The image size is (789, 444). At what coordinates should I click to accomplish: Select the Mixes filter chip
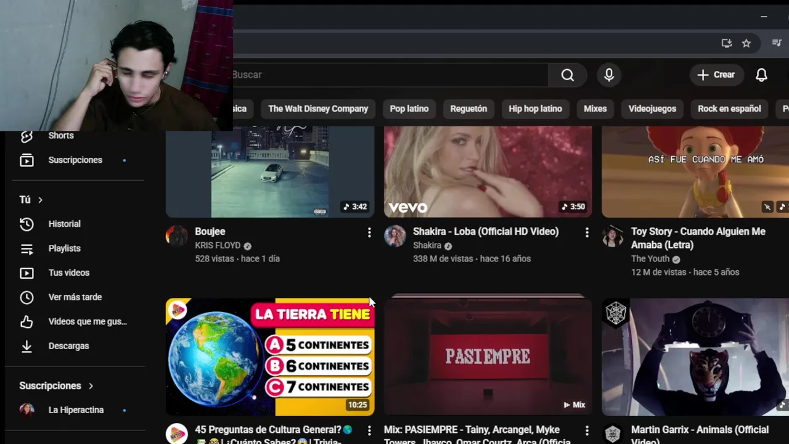pos(595,109)
